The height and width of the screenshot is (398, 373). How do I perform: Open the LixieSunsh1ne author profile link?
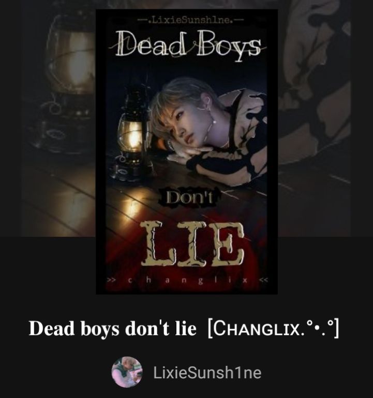tap(207, 373)
